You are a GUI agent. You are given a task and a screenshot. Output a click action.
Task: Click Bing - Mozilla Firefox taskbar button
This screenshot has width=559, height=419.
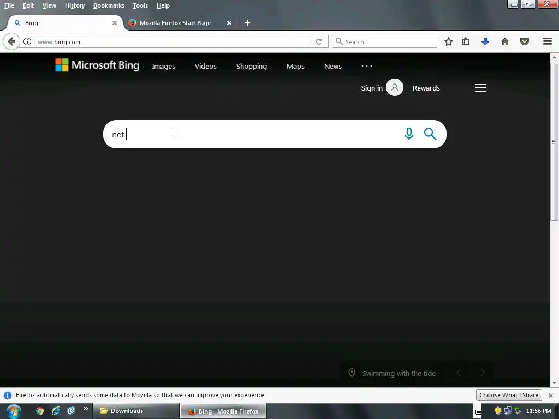point(223,411)
